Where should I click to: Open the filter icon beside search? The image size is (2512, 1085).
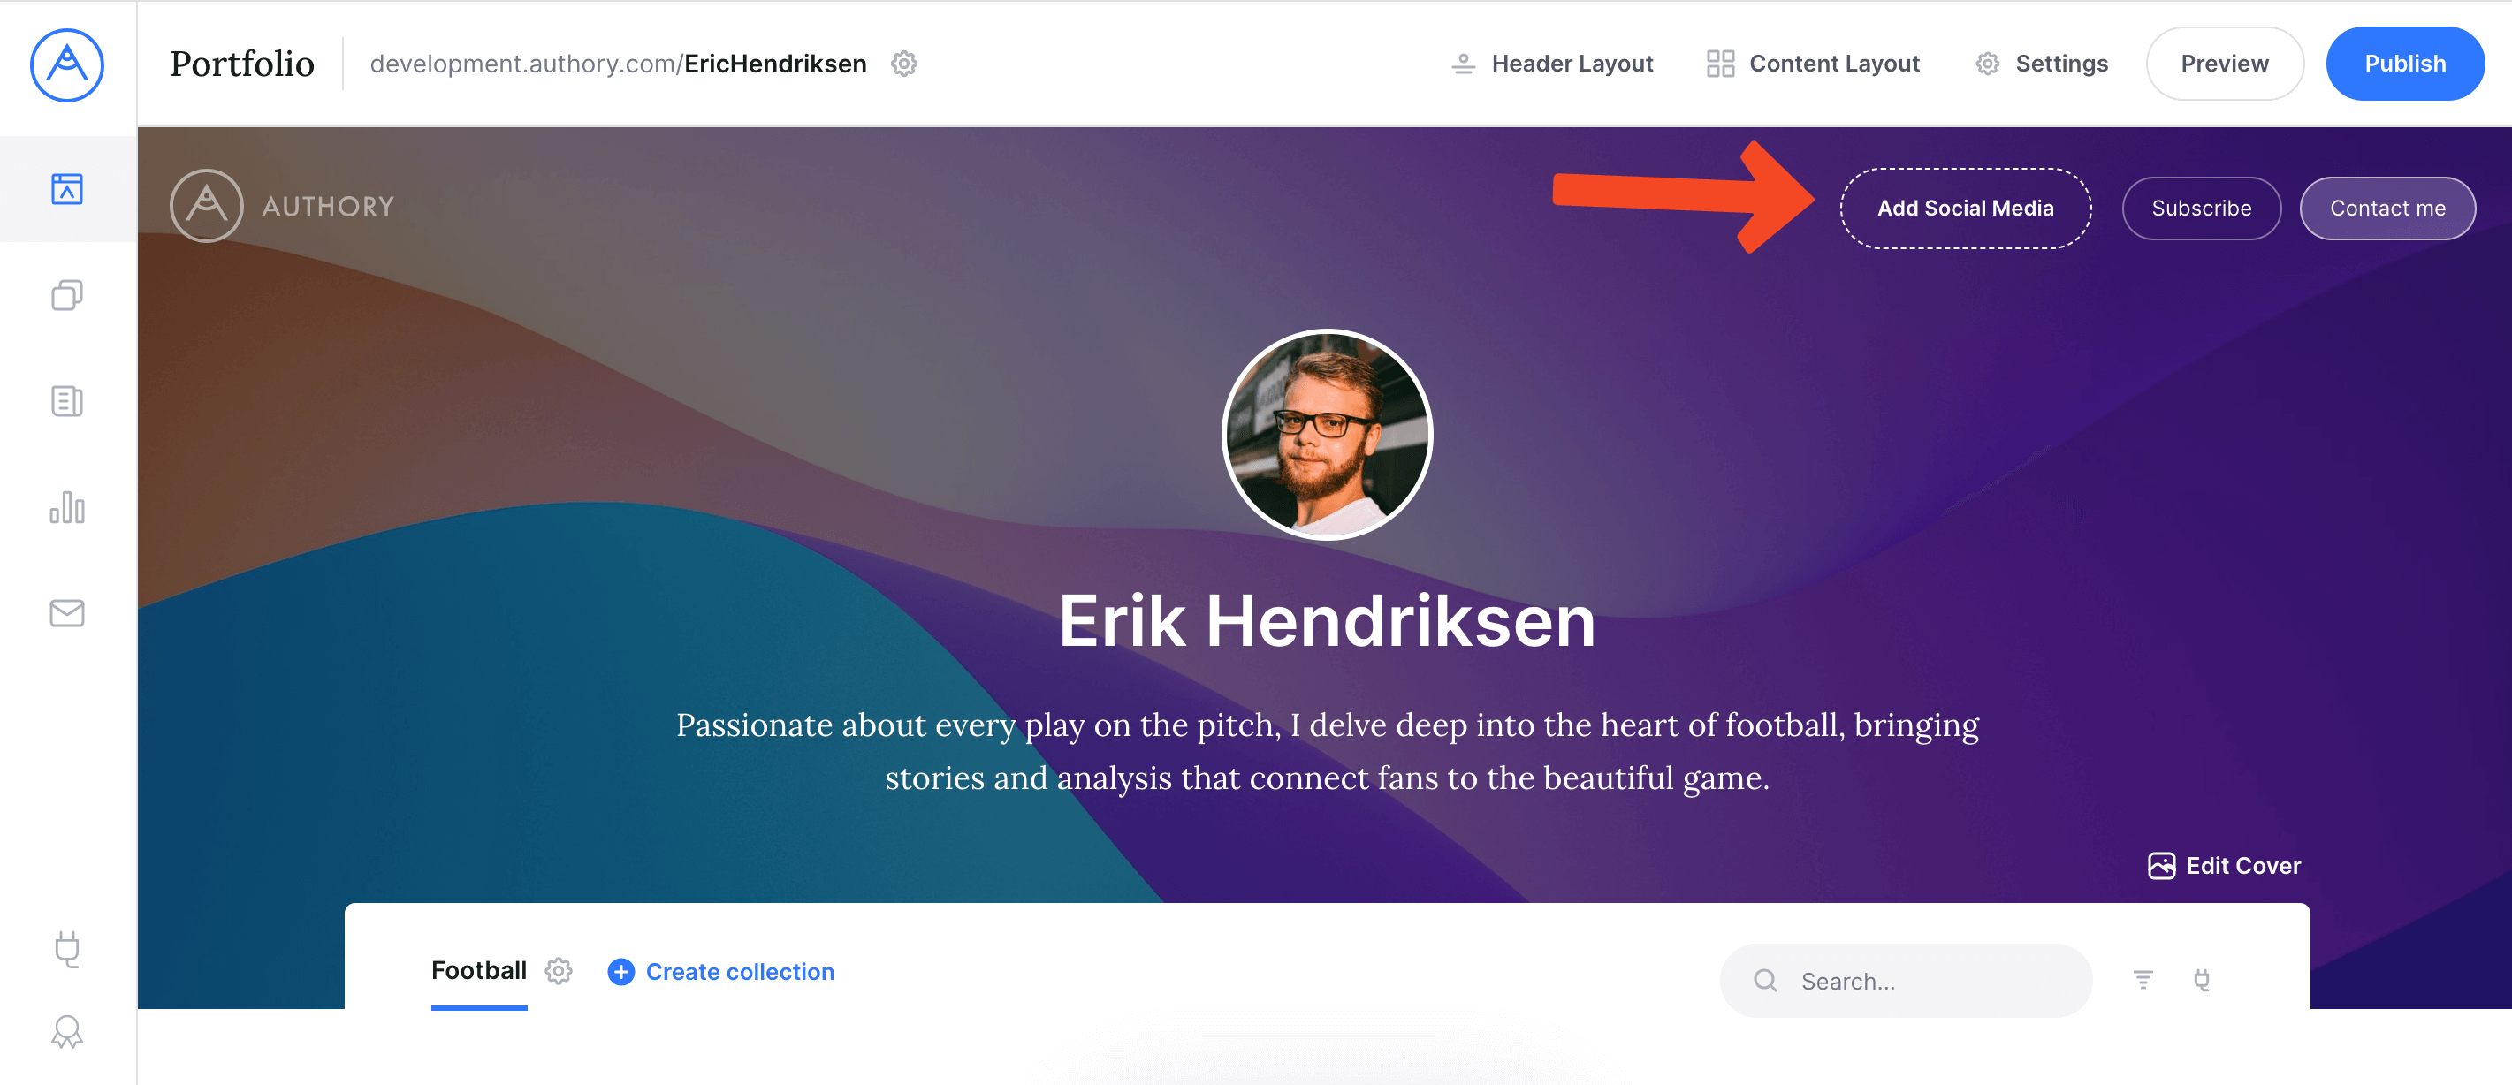point(2143,980)
